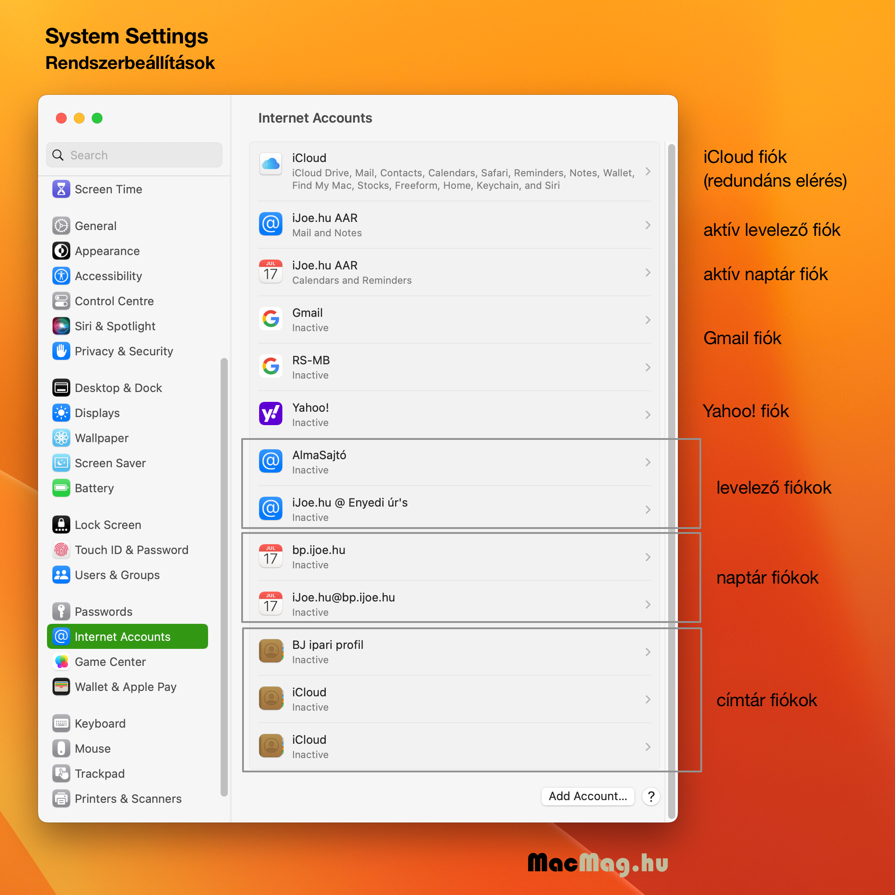Open iJoe.hu @ Enyedi úr's account
895x895 pixels.
pyautogui.click(x=454, y=509)
